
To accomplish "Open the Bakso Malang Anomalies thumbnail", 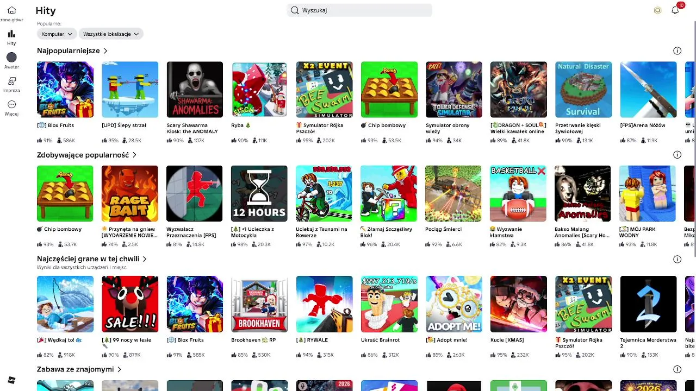I will click(583, 193).
